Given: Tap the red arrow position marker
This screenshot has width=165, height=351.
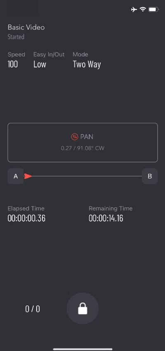Looking at the screenshot, I should (28, 176).
